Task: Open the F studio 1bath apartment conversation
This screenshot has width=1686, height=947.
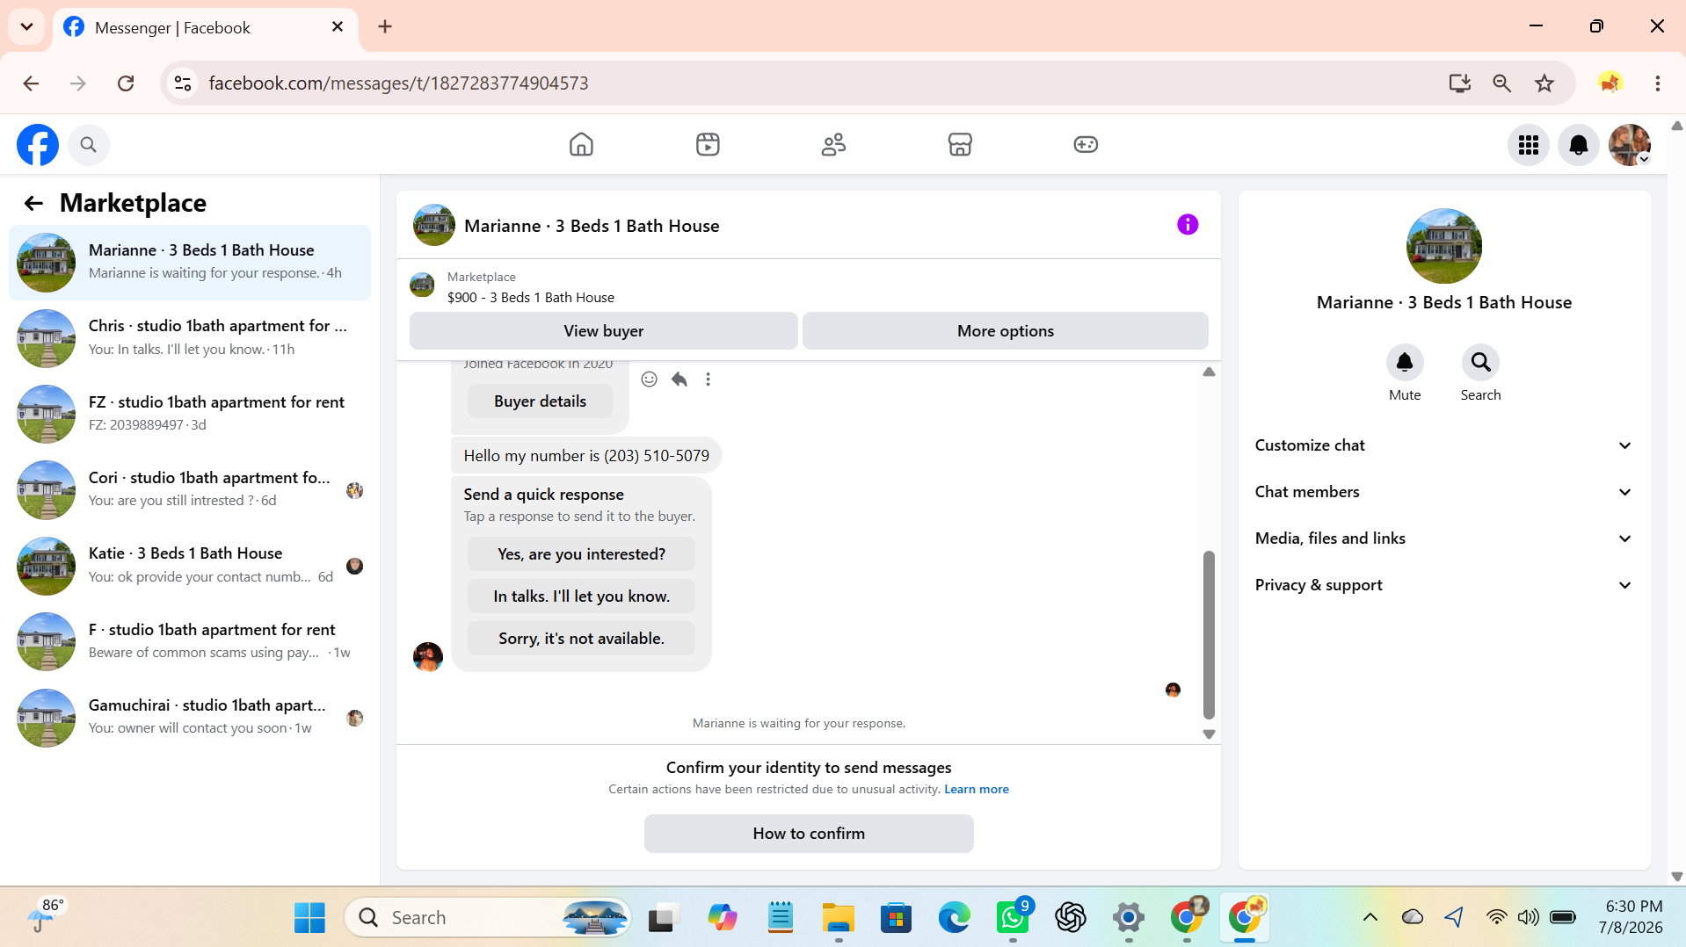Action: click(190, 642)
